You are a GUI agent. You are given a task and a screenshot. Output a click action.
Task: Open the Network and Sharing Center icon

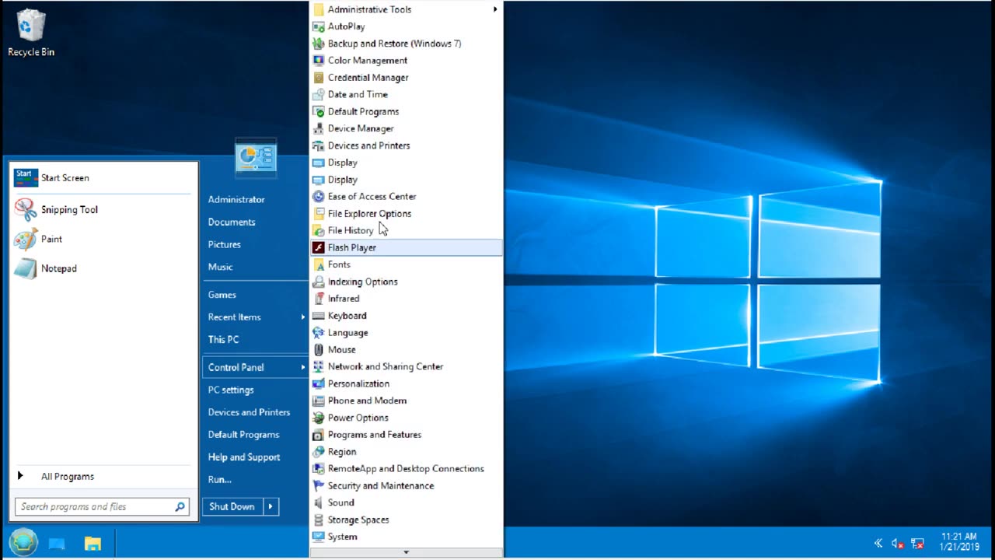(x=318, y=366)
